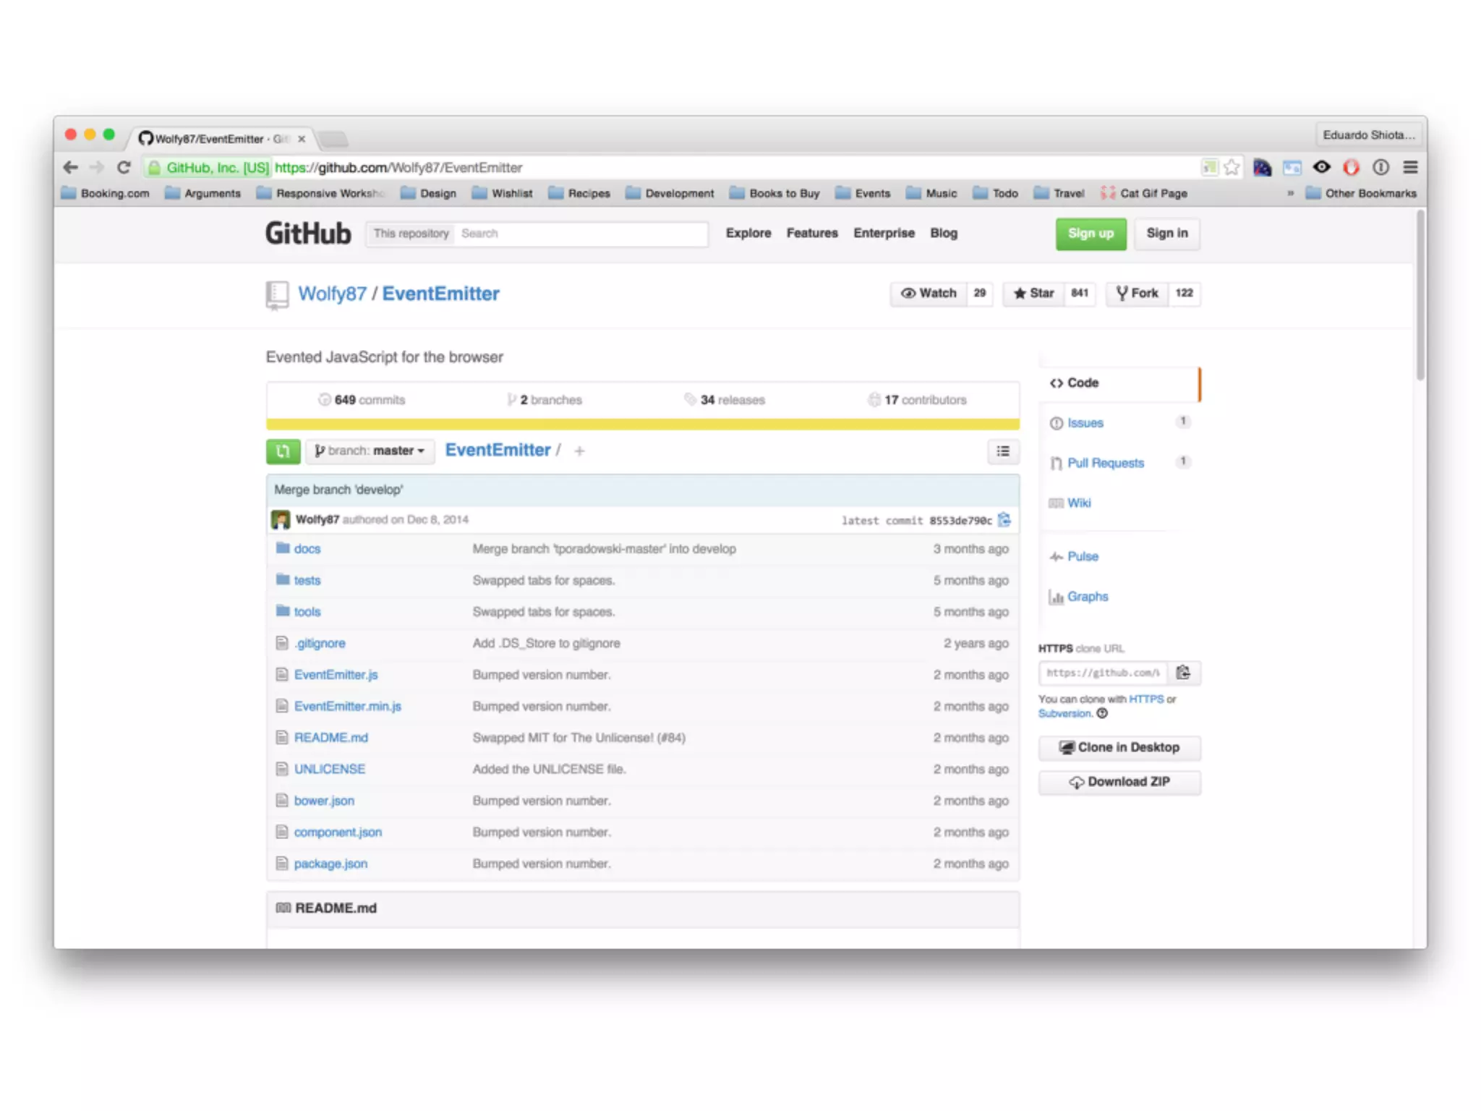Expand the branch: master dropdown
The width and height of the screenshot is (1481, 1111).
[370, 451]
